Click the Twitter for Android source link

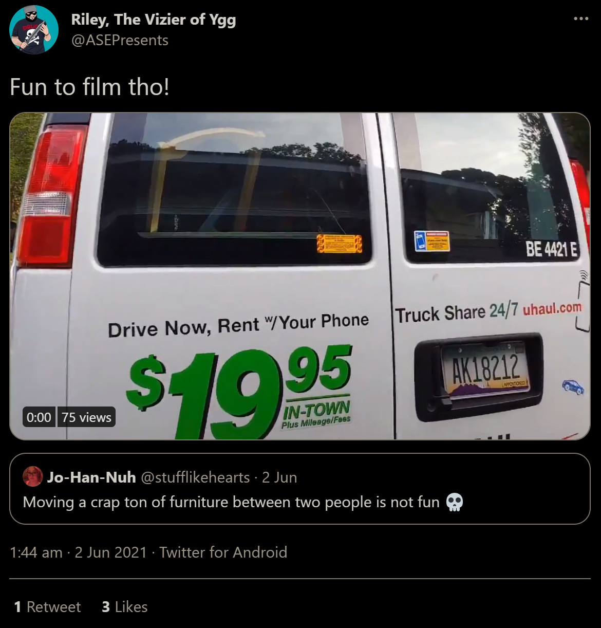(x=223, y=552)
